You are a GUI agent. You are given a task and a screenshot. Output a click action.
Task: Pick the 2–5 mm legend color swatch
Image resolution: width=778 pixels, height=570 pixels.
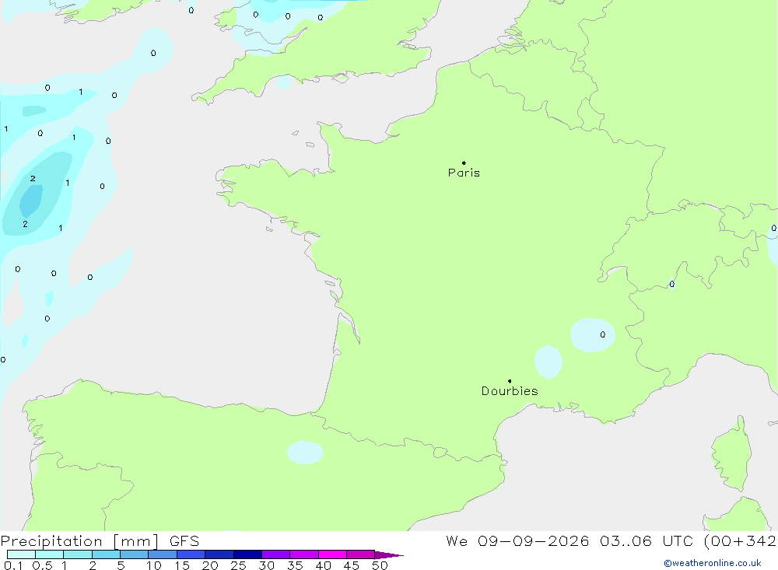coord(106,554)
